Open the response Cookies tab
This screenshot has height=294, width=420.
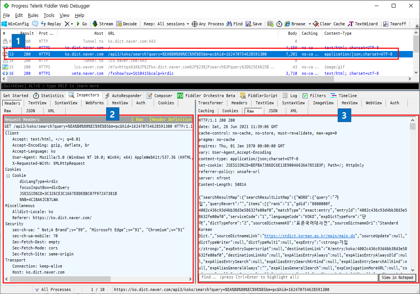(230, 111)
